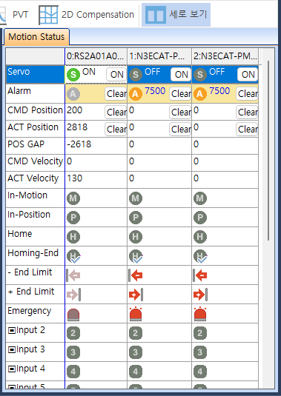
Task: Click In-Motion M indicator of axis 1
Action: (136, 198)
